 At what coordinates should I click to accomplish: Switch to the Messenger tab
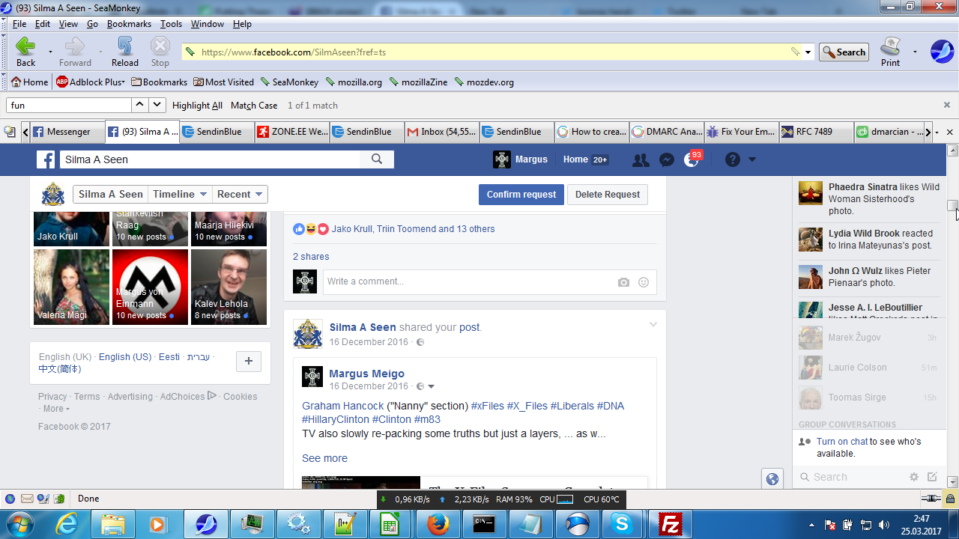click(x=67, y=132)
